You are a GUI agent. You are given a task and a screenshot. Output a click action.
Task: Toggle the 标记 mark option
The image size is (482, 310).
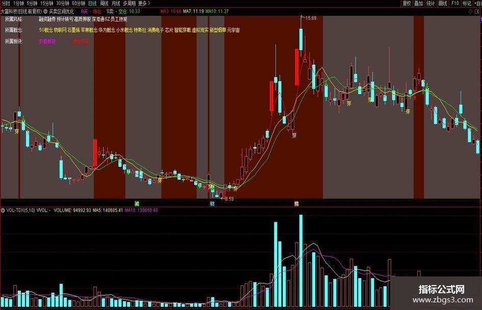coord(467,4)
